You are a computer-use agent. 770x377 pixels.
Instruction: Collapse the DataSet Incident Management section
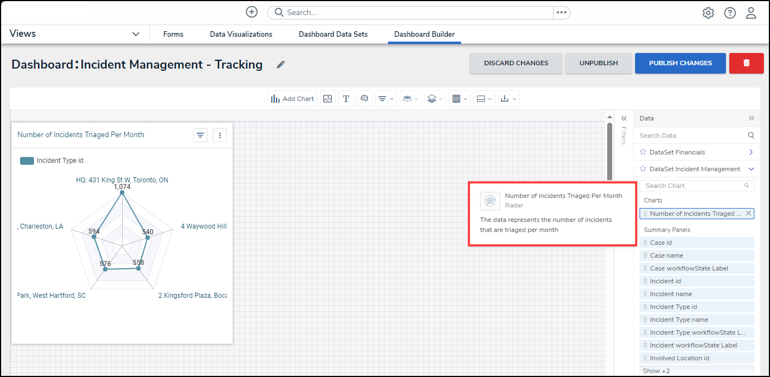point(750,169)
